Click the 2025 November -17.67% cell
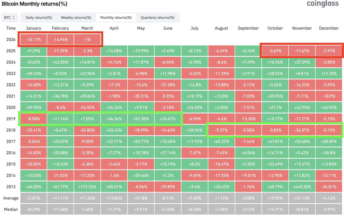344x216 pixels. 302,51
